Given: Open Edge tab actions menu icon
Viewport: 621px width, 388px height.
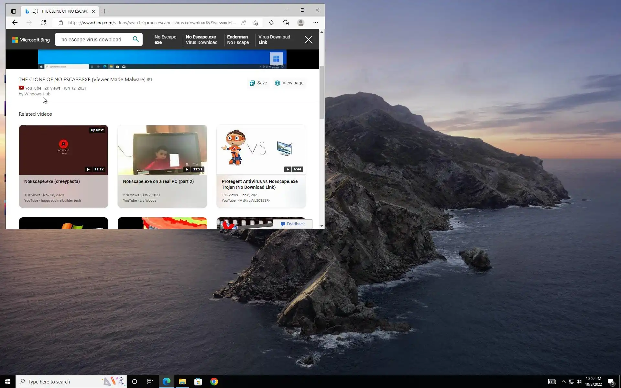Looking at the screenshot, I should [x=13, y=11].
